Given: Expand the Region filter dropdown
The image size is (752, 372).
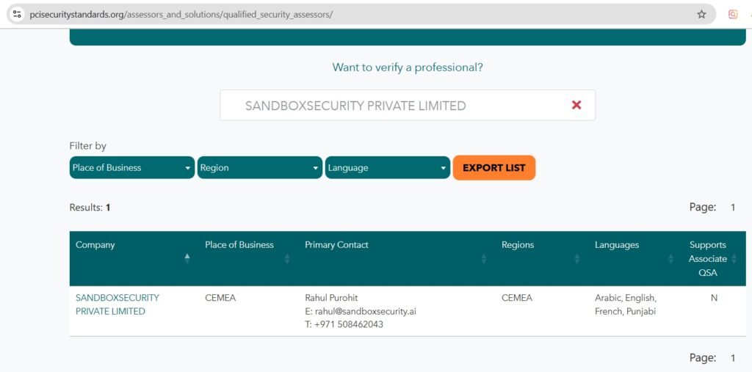Looking at the screenshot, I should pyautogui.click(x=260, y=167).
